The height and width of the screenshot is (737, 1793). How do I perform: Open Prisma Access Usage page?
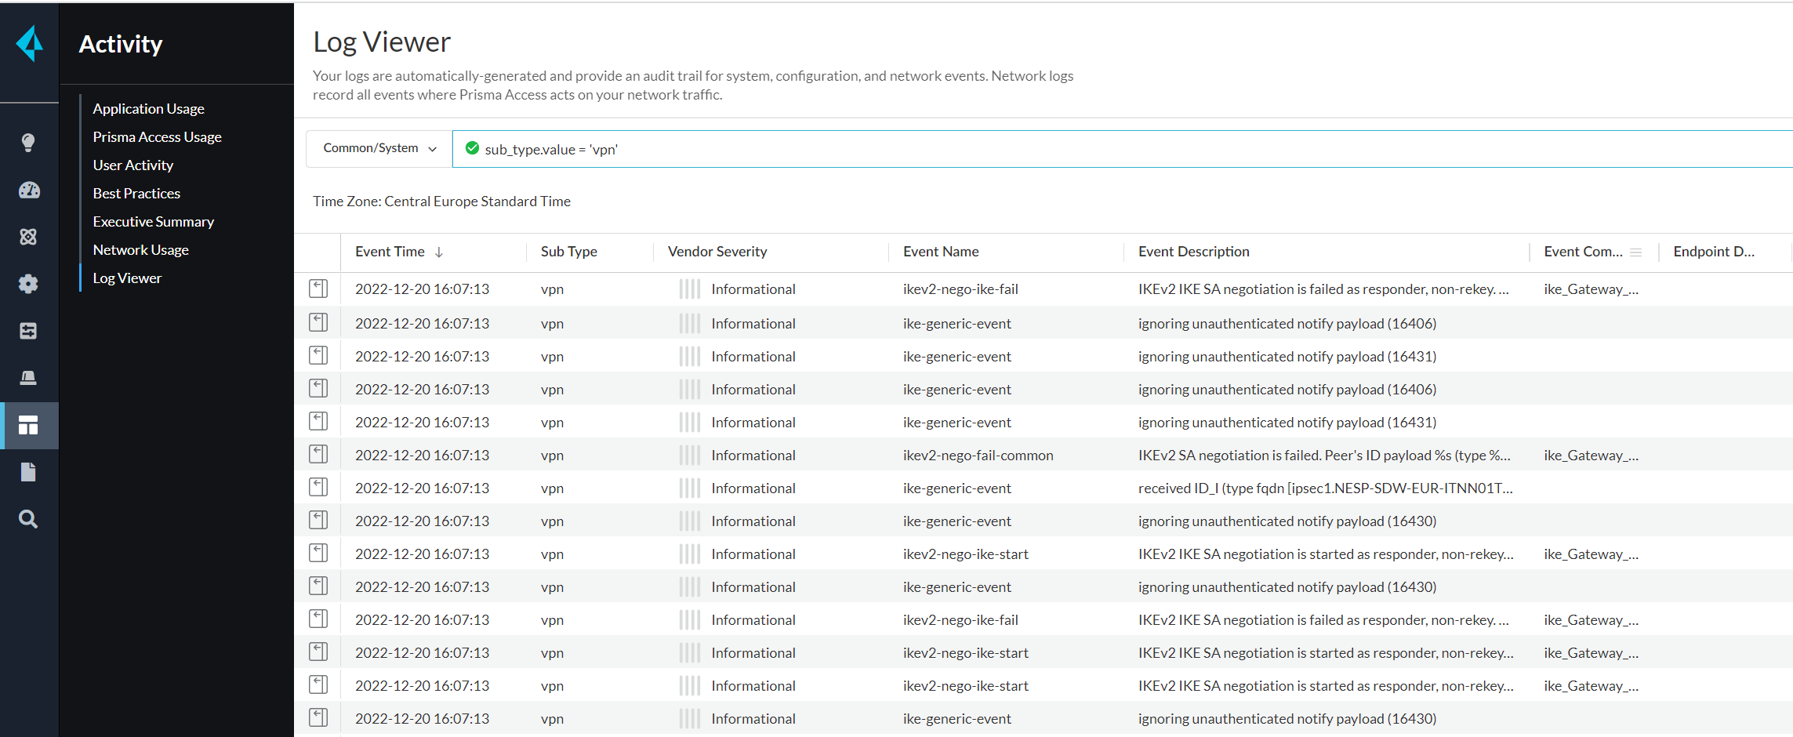157,137
